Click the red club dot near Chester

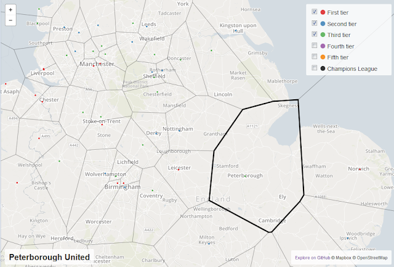42,102
